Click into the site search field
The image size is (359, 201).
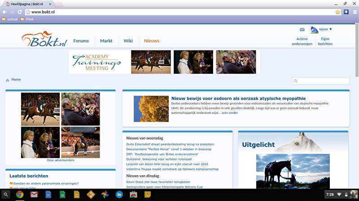coord(320,81)
